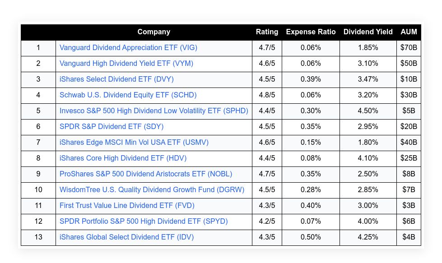Click the Company column header
Screen dimensions: 442x263
coord(154,32)
